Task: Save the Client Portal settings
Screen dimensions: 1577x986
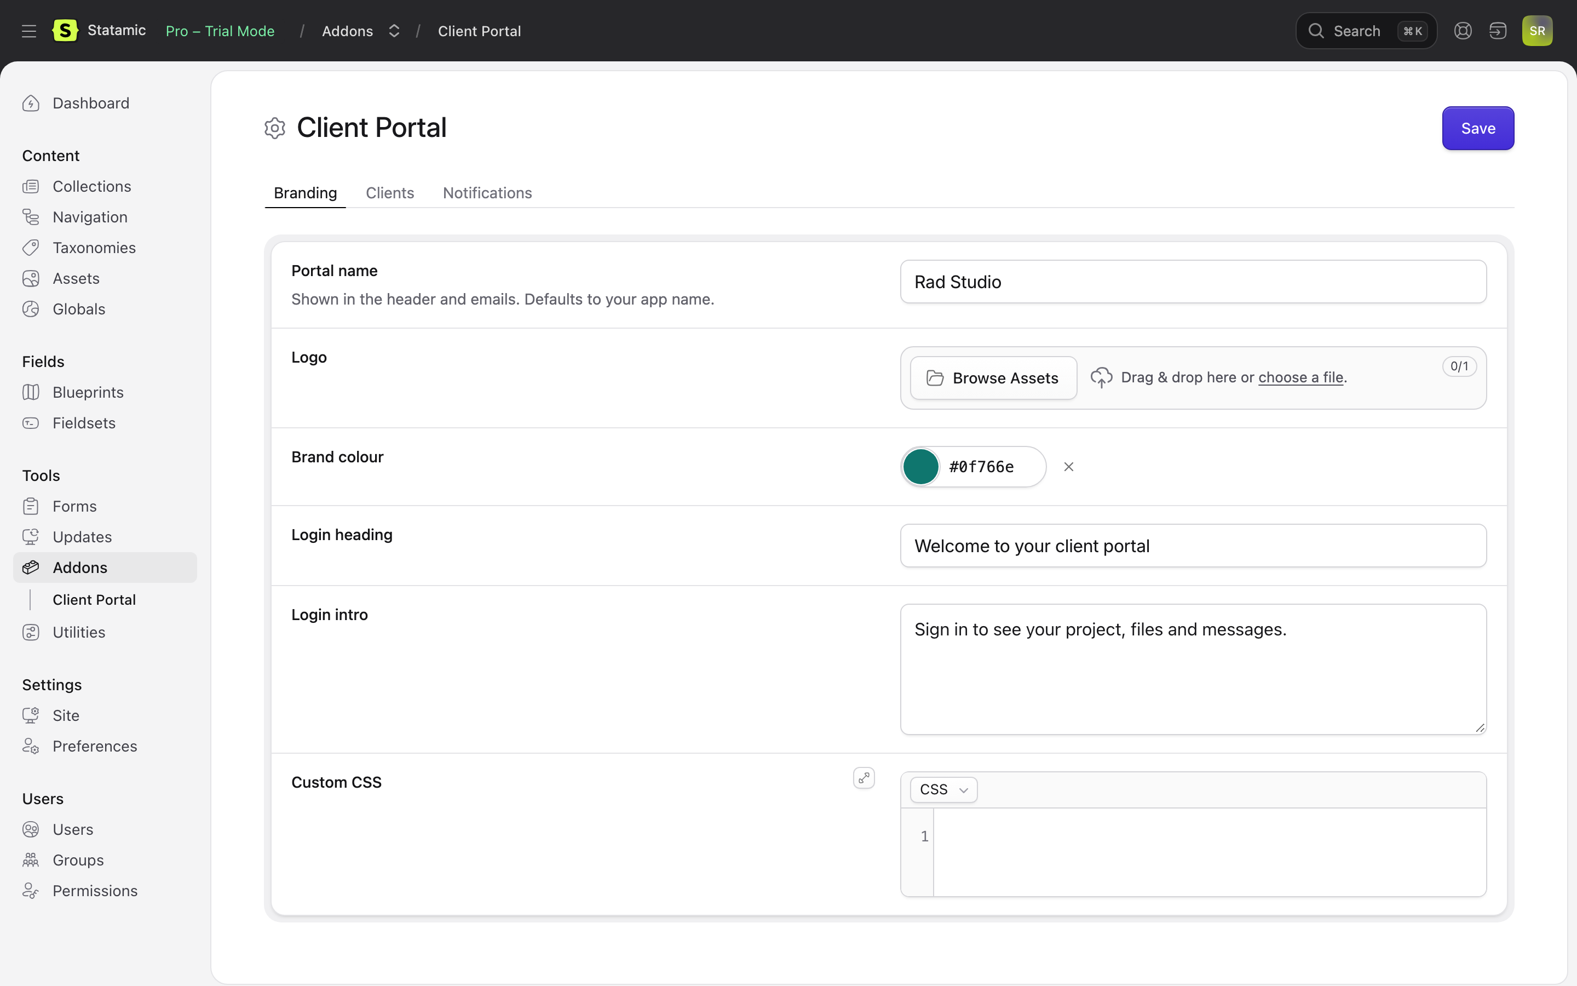Action: 1478,129
